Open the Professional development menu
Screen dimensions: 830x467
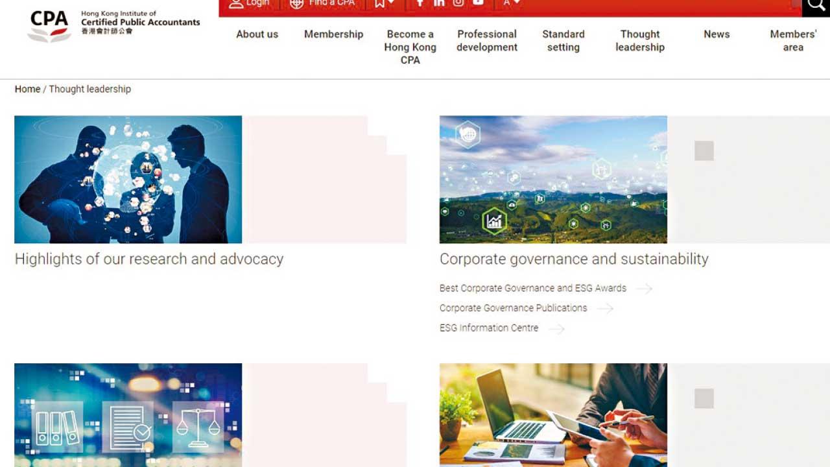tap(487, 40)
